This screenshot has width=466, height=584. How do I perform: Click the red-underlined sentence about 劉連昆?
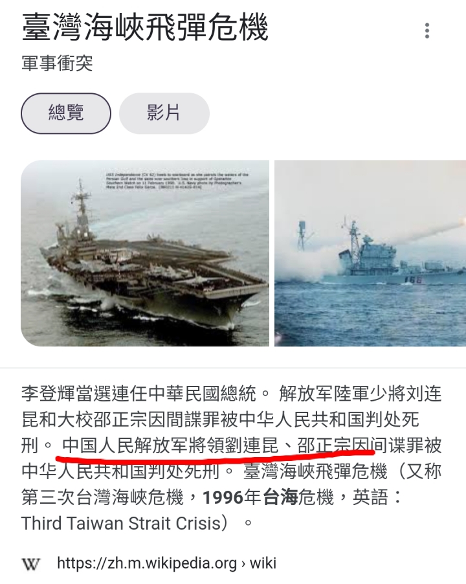coord(216,446)
